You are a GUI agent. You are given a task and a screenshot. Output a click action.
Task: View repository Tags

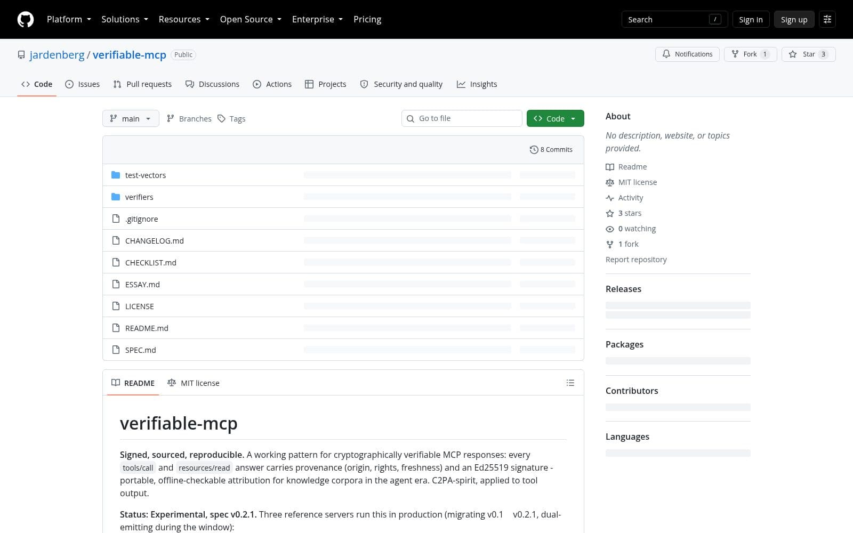[x=231, y=118]
